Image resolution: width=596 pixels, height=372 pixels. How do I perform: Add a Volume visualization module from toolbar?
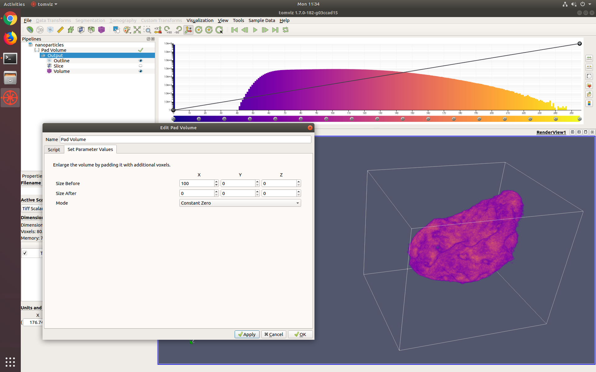102,30
